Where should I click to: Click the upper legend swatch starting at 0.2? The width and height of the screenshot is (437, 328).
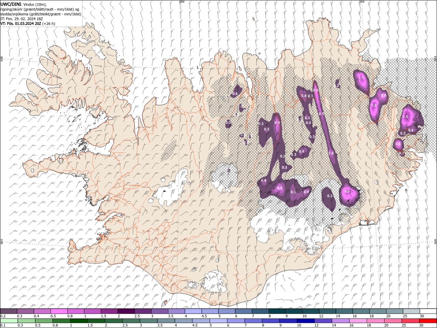pos(9,311)
